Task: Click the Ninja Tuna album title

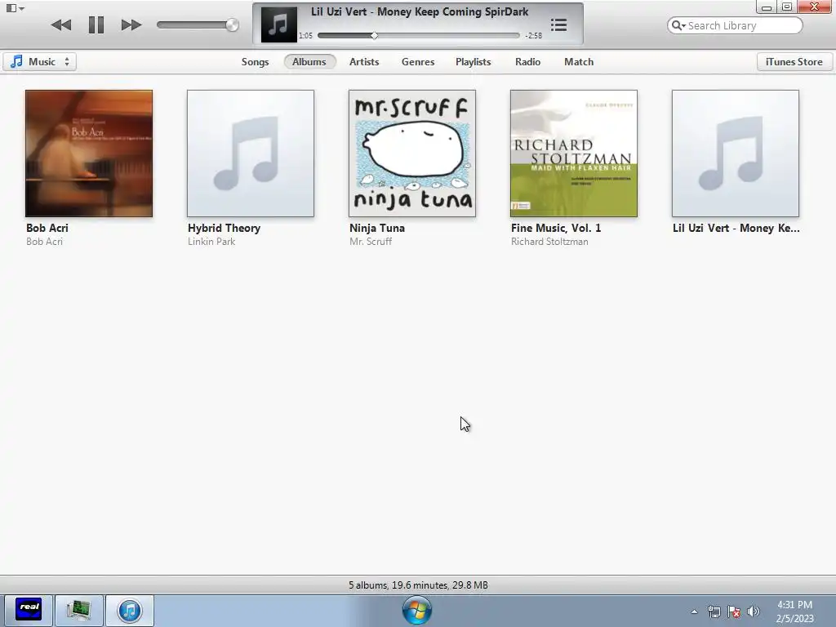Action: [377, 229]
